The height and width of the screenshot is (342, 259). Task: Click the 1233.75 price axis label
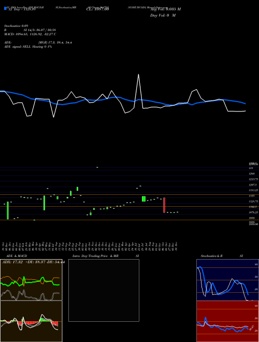pos(253,179)
